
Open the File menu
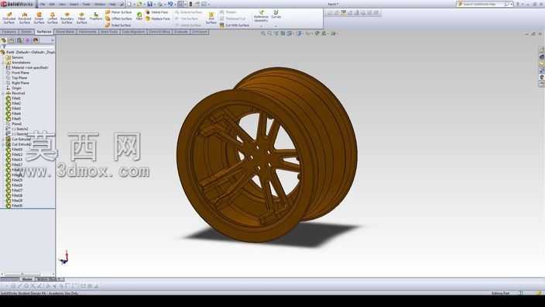pos(43,4)
